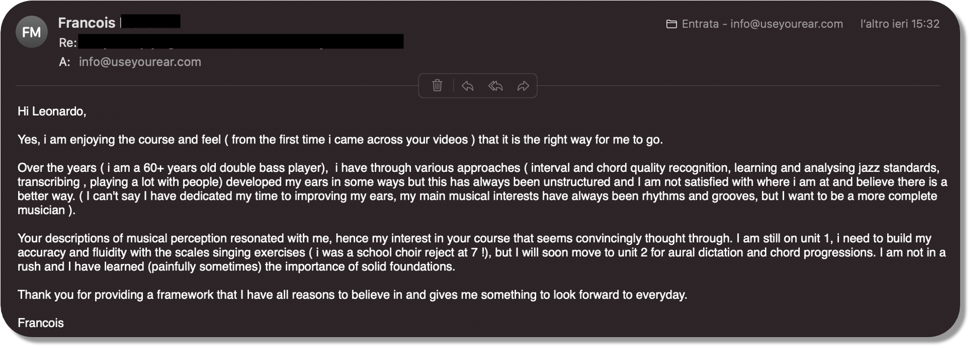Viewport: 971px width, 348px height.
Task: Click the paragraph starting Your descriptions of musical
Action: [x=481, y=253]
